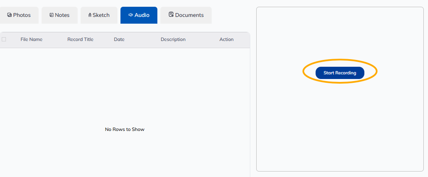Toggle the select-all checkbox in table header
Image resolution: width=428 pixels, height=177 pixels.
(4, 39)
